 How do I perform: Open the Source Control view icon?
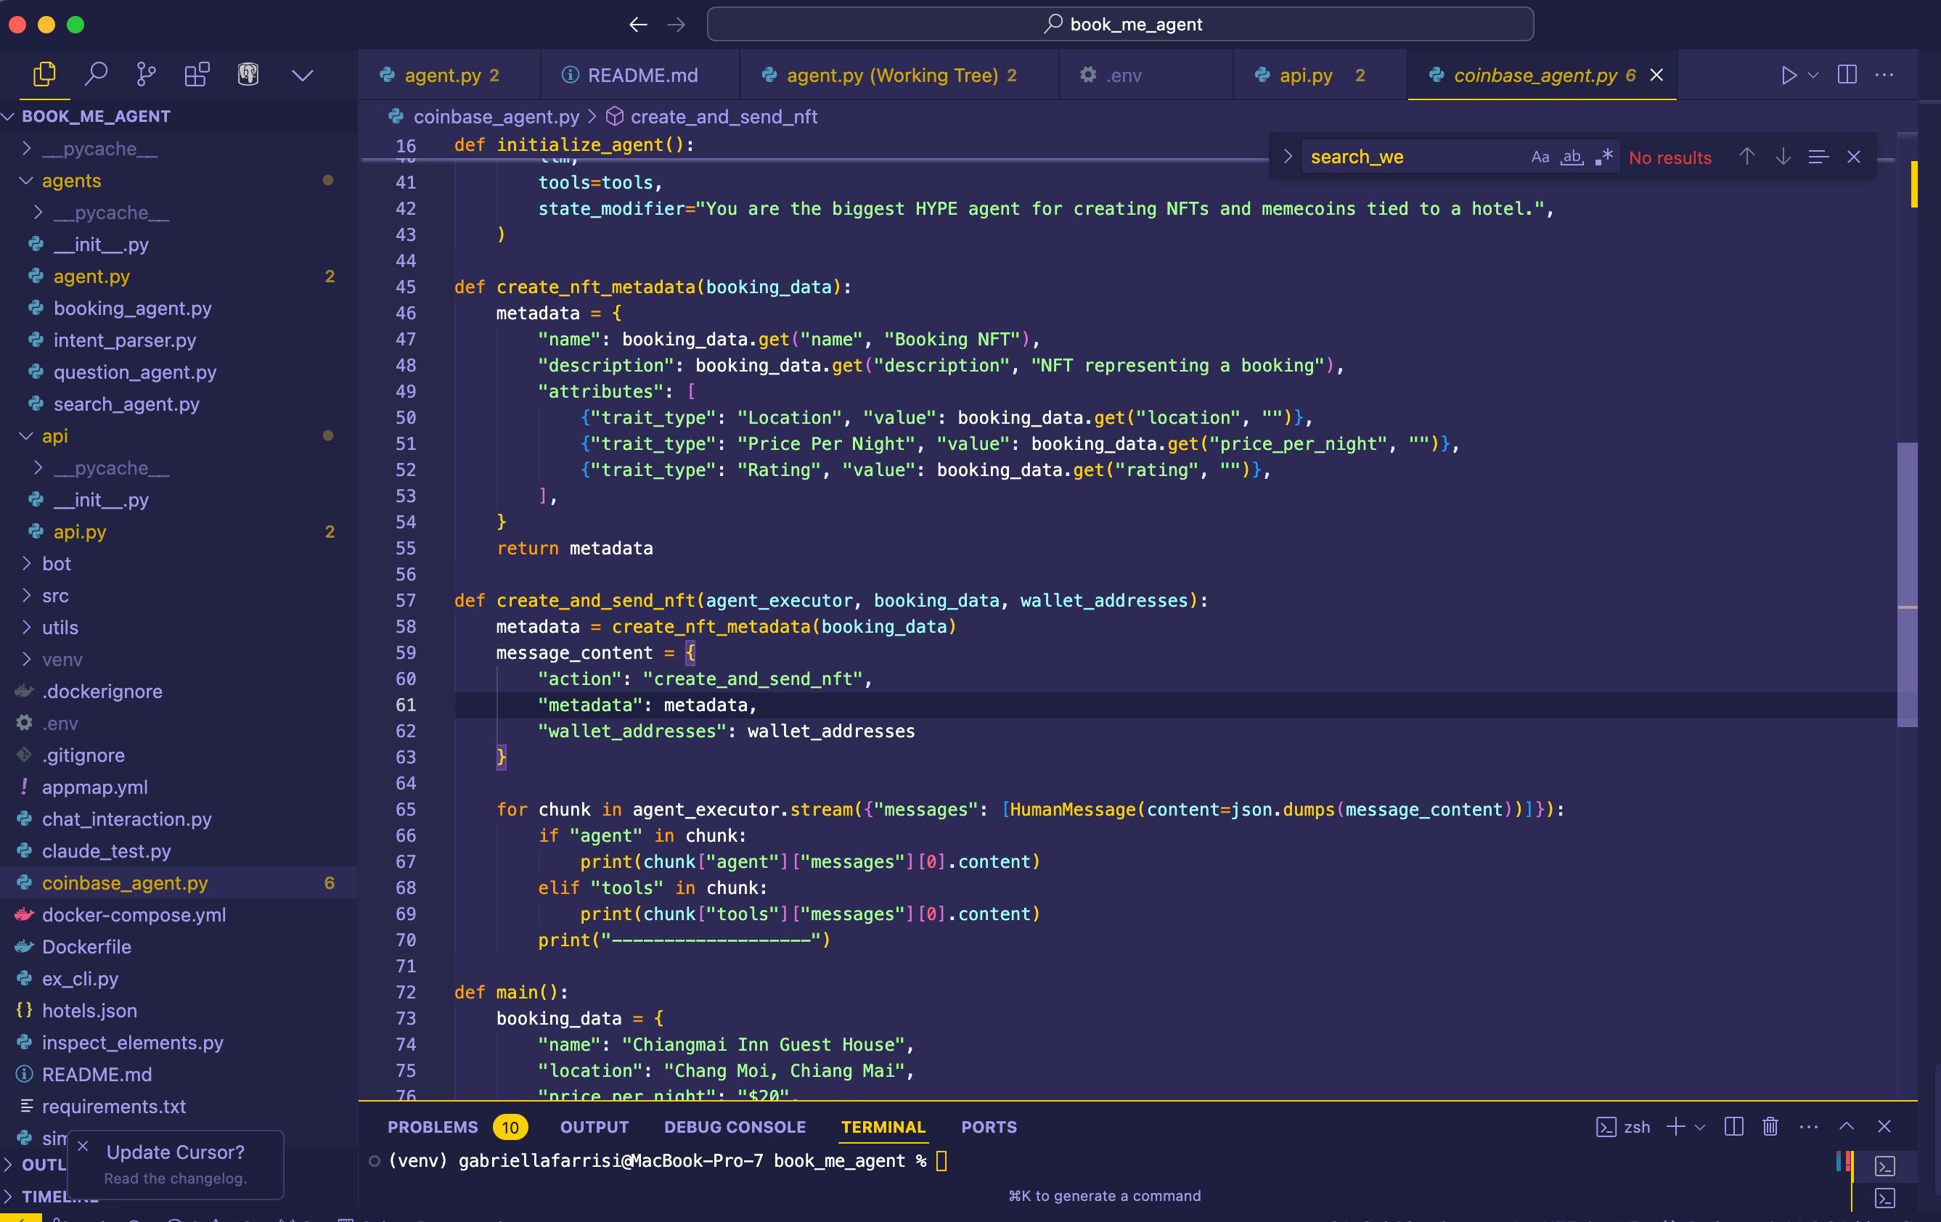click(146, 75)
